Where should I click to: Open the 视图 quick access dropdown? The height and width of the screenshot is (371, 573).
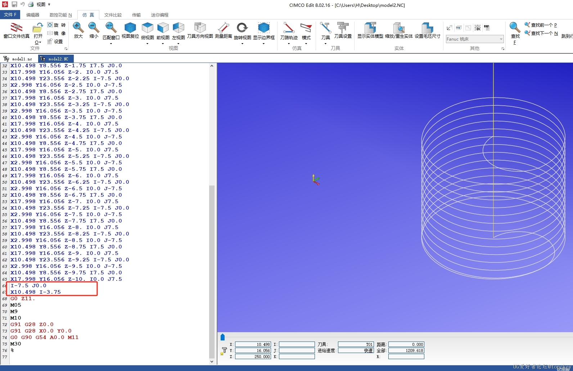44,4
